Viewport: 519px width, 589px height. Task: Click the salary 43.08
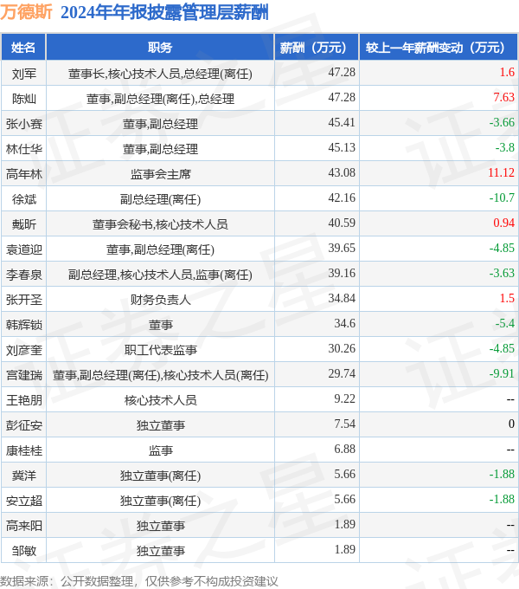[x=342, y=172]
